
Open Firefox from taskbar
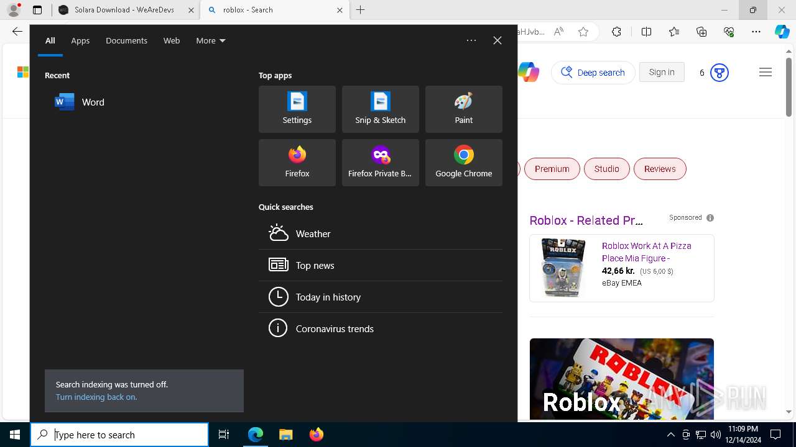pos(317,435)
